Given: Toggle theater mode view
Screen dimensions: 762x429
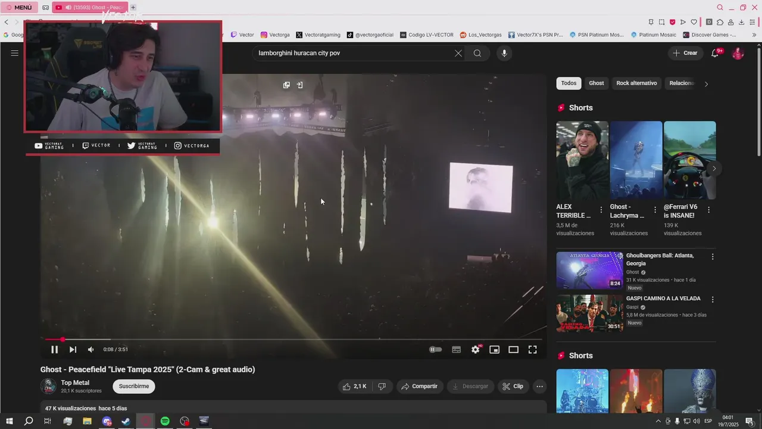Looking at the screenshot, I should [513, 350].
